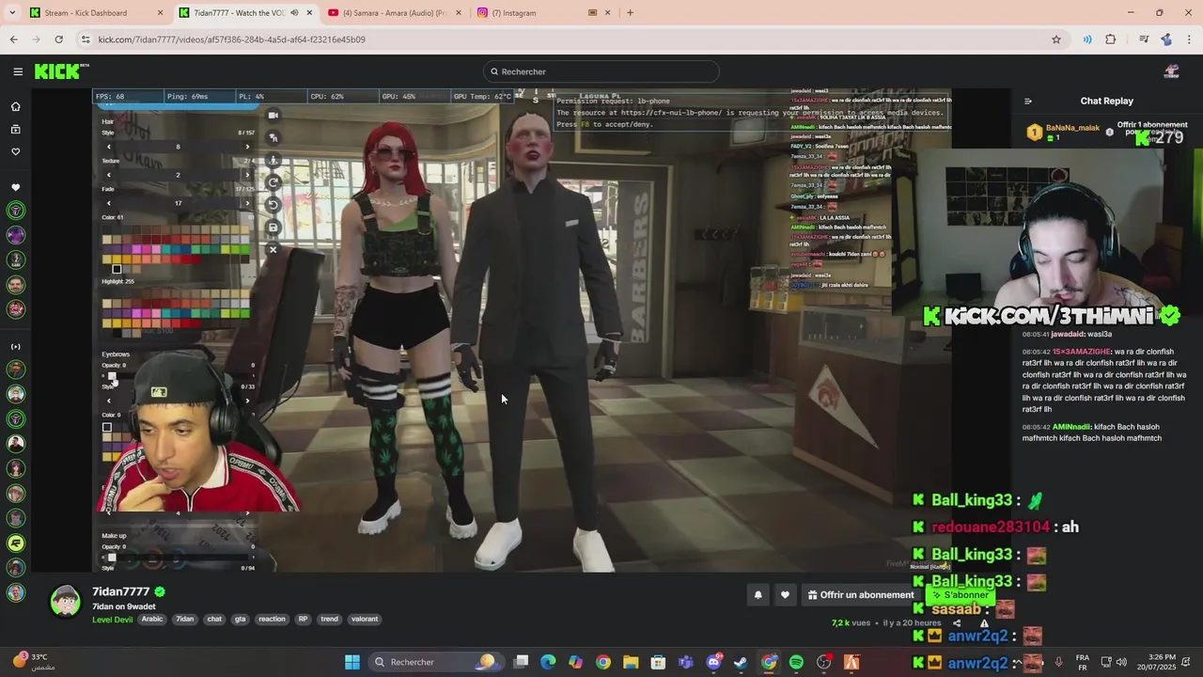Click the report warning icon under the view count
1203x677 pixels.
(984, 623)
